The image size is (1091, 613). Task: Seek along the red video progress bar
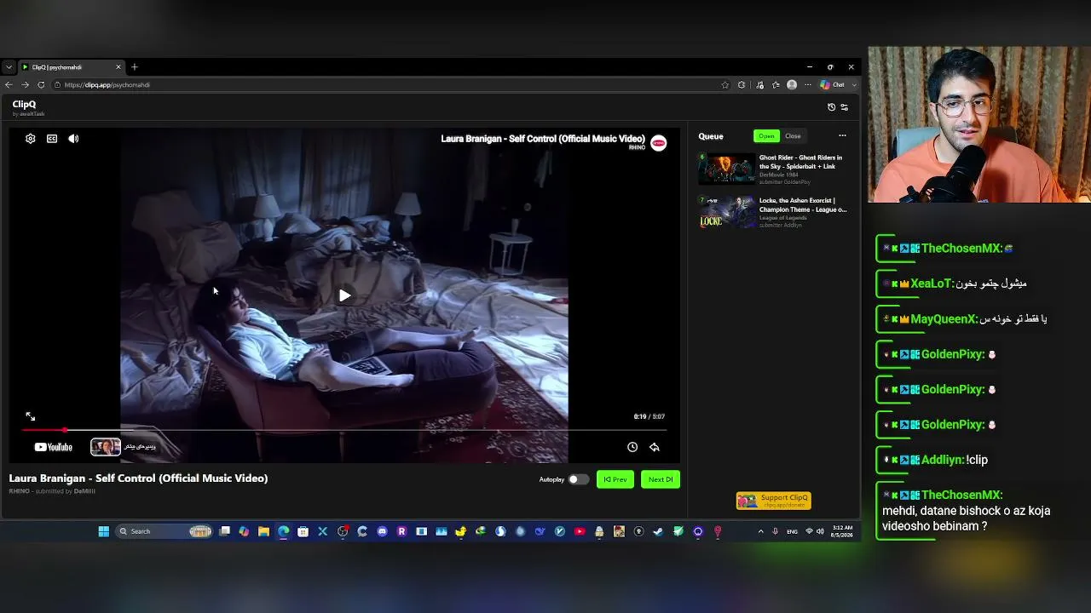point(344,430)
